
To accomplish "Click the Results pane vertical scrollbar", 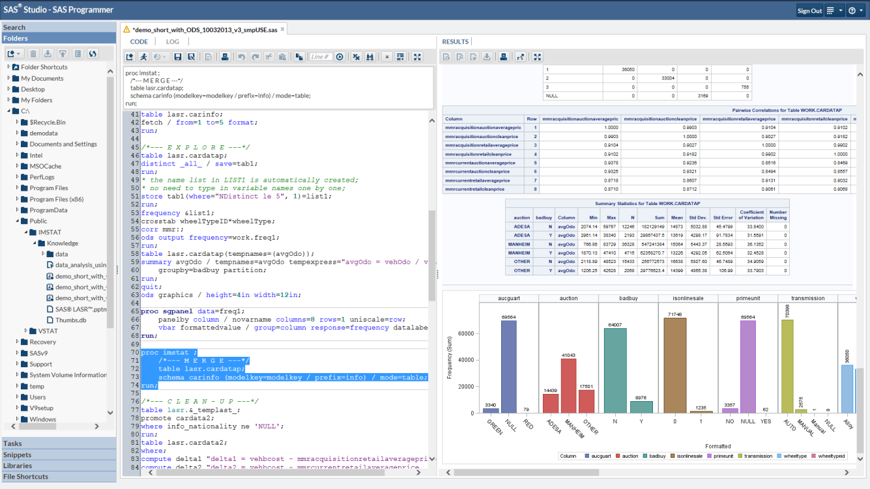I will (x=860, y=410).
